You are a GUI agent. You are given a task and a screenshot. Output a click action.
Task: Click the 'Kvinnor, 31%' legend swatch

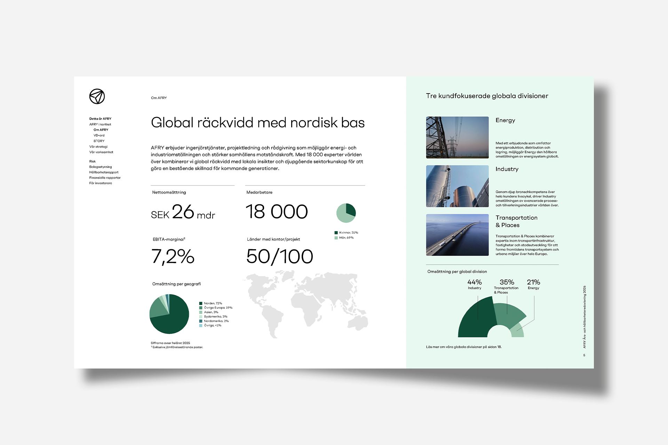point(336,233)
